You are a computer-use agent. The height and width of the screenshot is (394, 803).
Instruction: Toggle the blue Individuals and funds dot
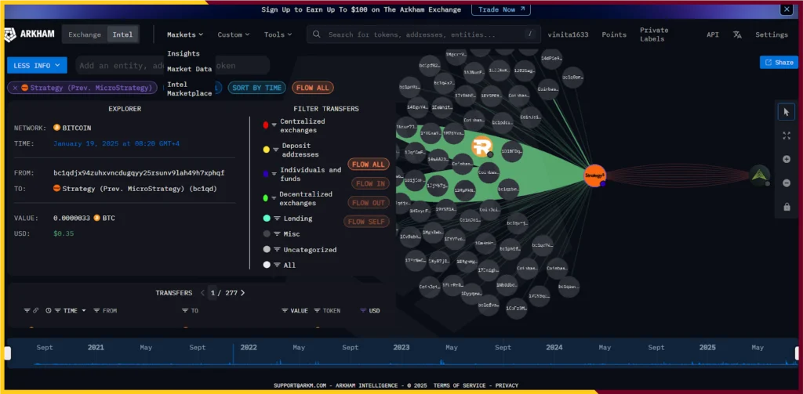265,174
